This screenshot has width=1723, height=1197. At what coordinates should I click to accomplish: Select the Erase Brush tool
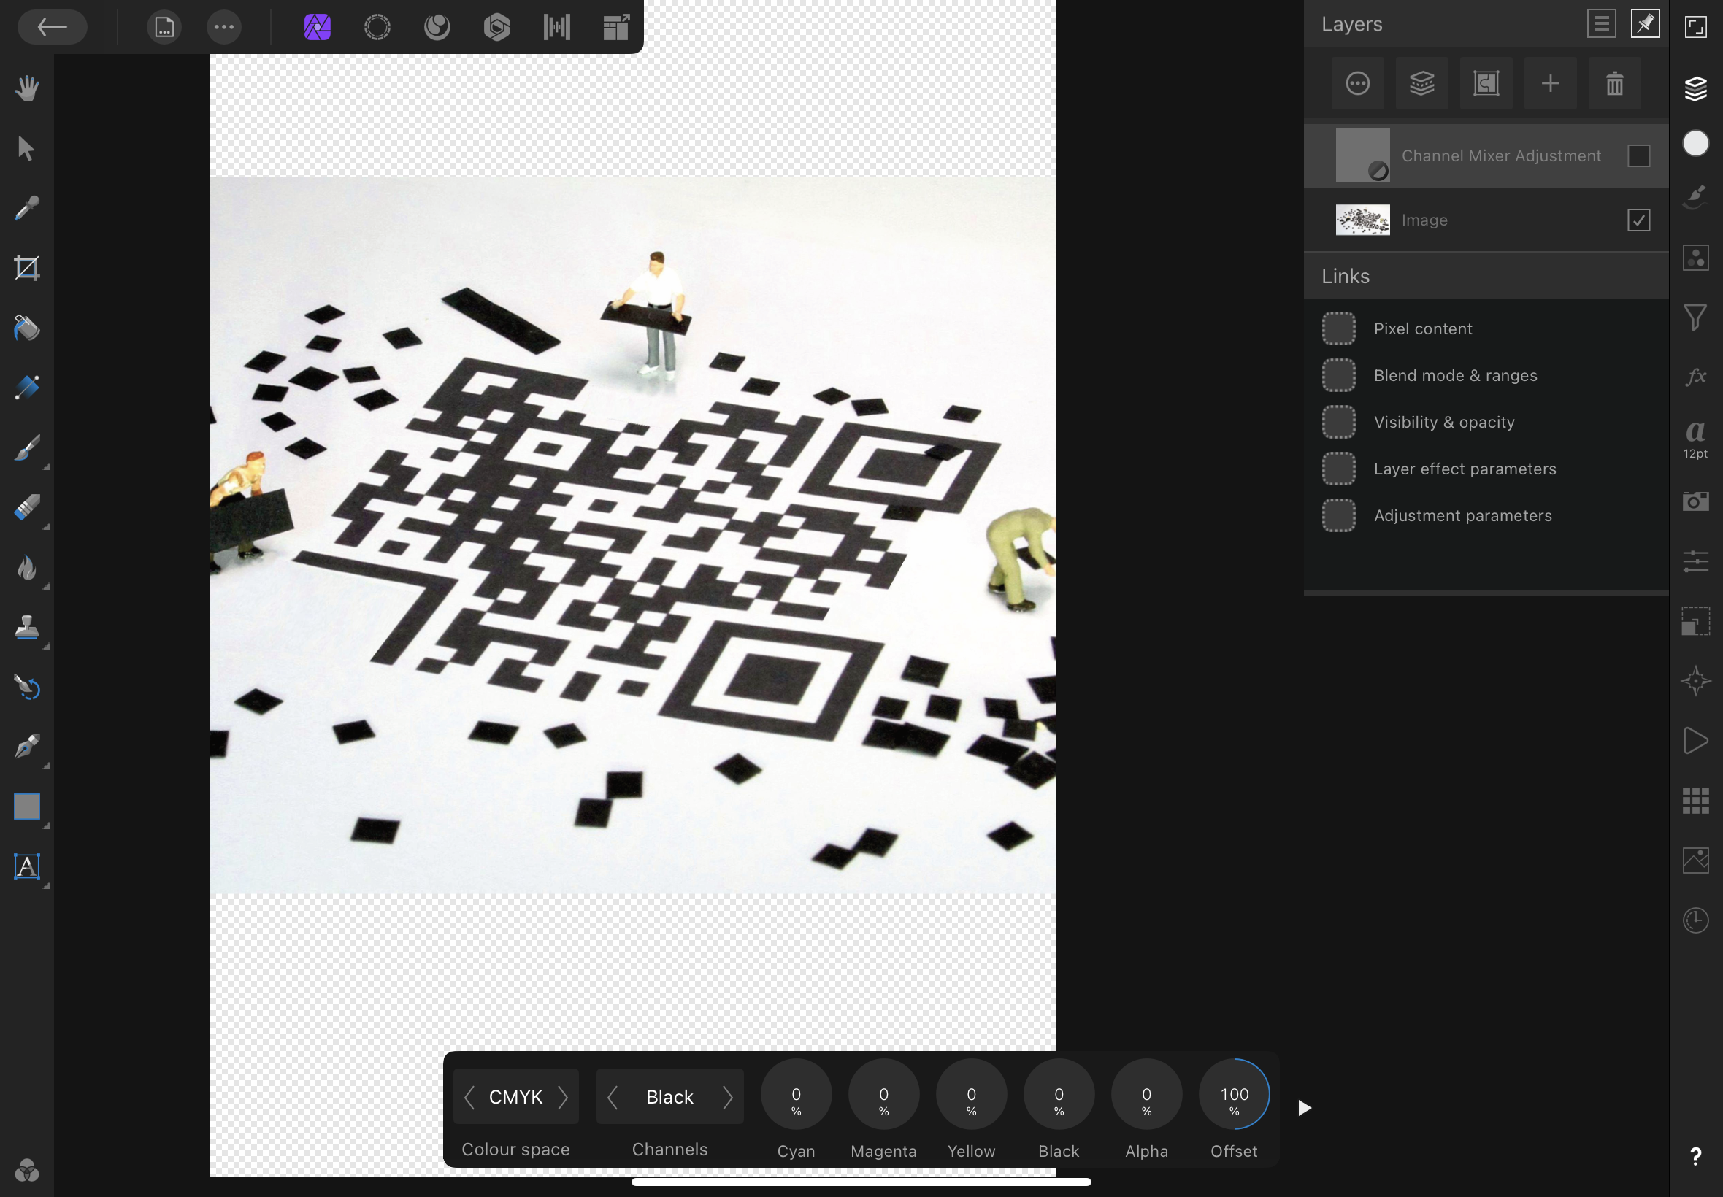tap(27, 508)
